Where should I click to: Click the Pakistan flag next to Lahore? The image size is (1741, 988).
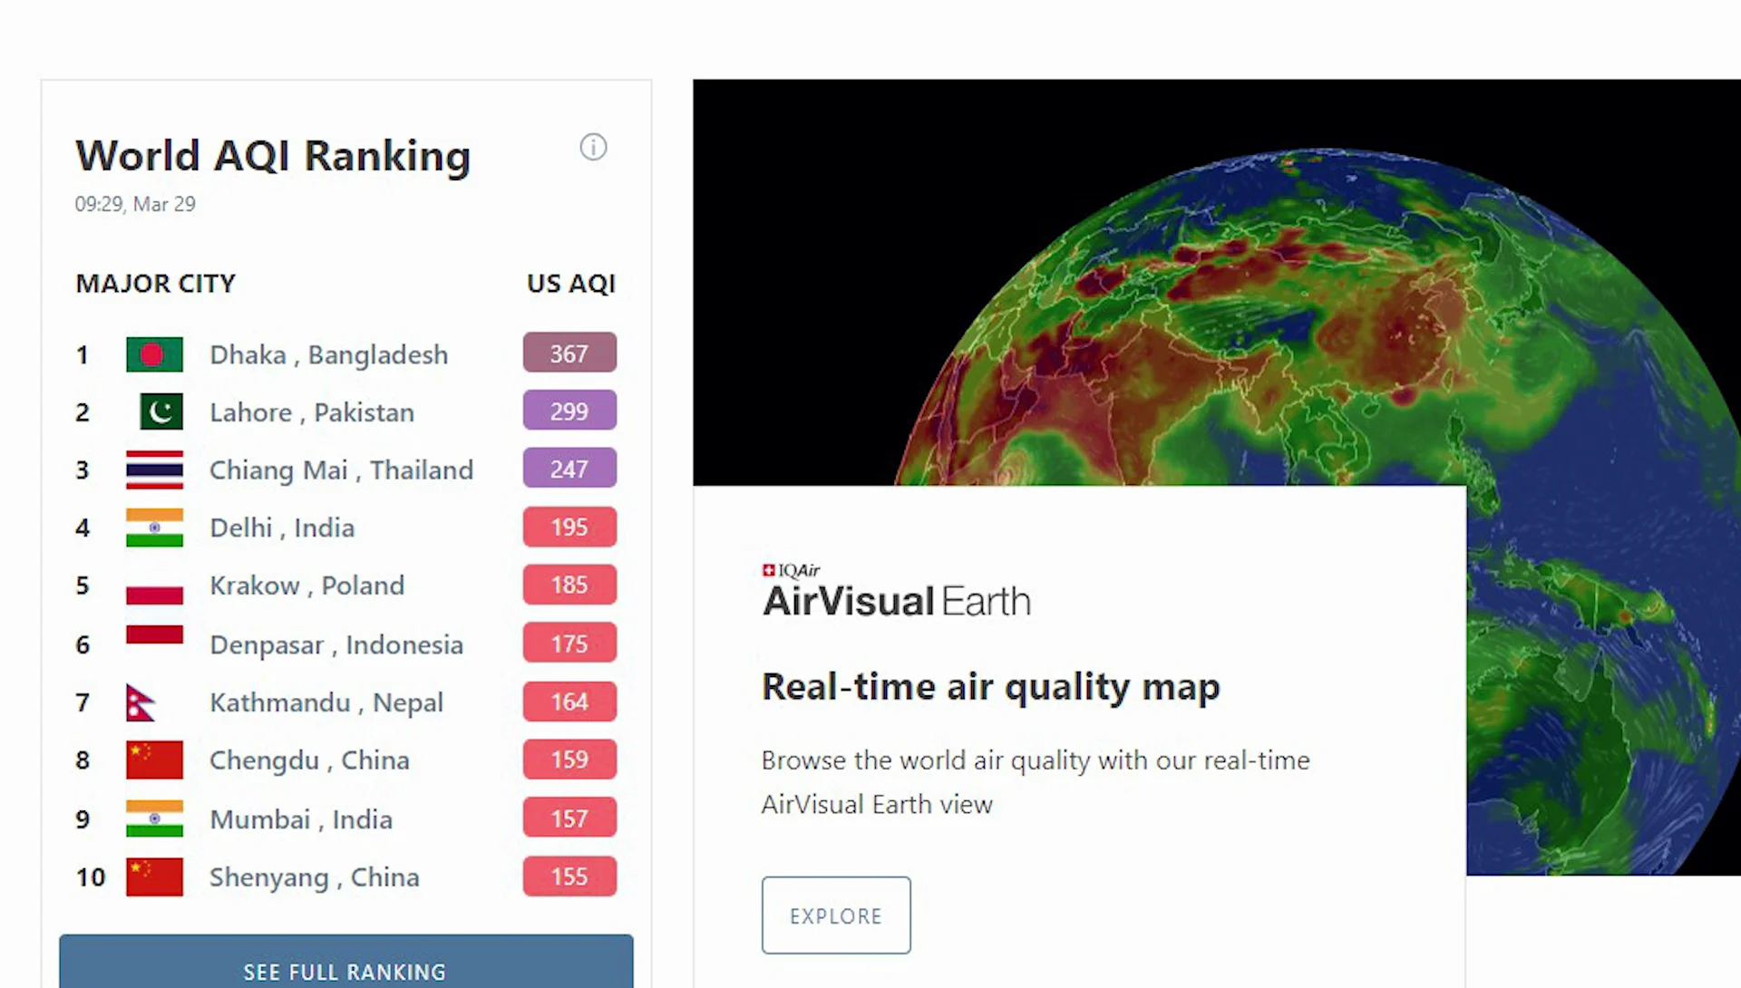pos(161,412)
